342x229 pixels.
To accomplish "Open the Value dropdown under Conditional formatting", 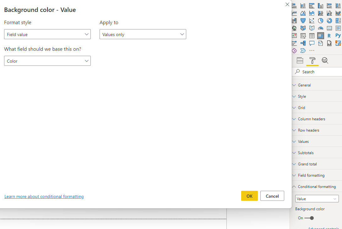I will pos(317,199).
